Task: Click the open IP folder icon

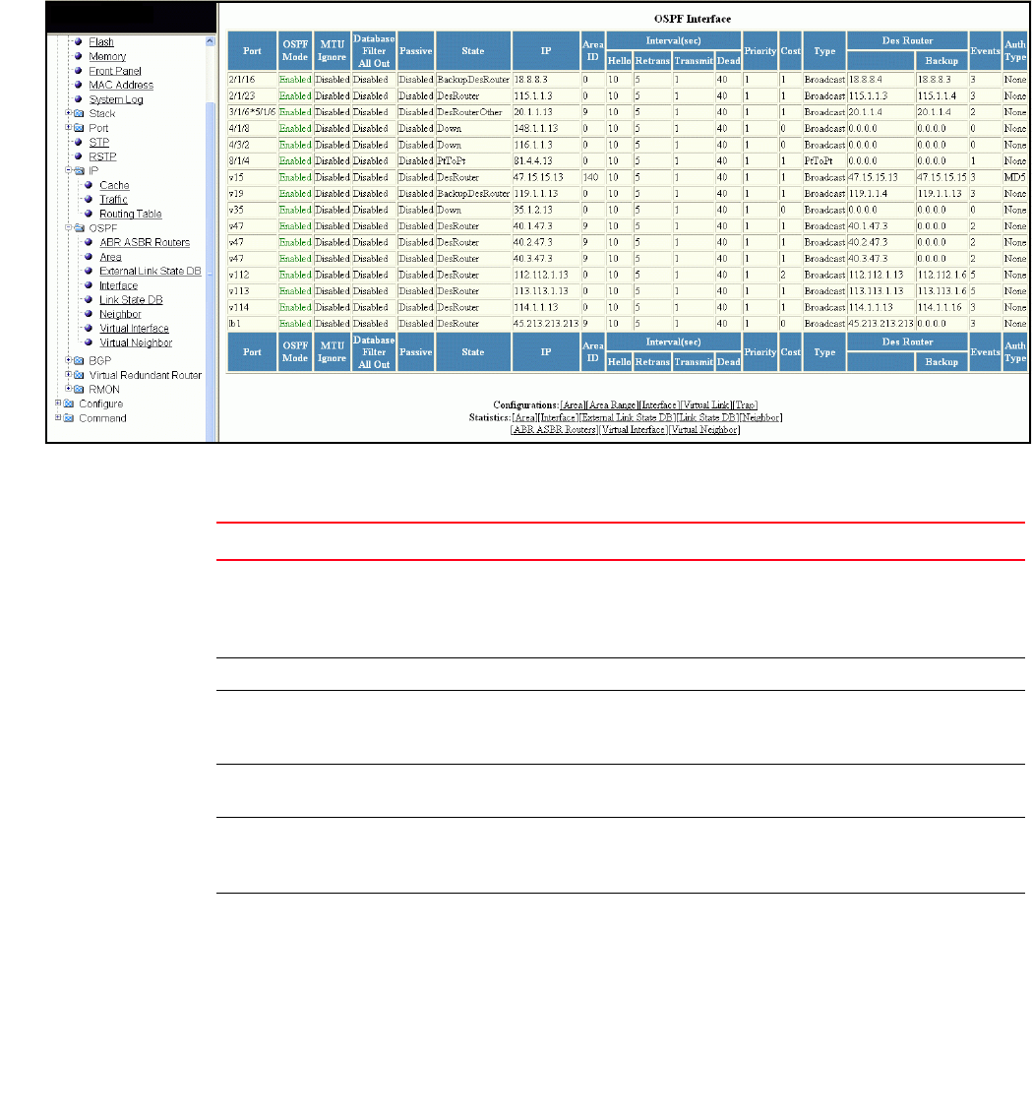Action: [79, 170]
